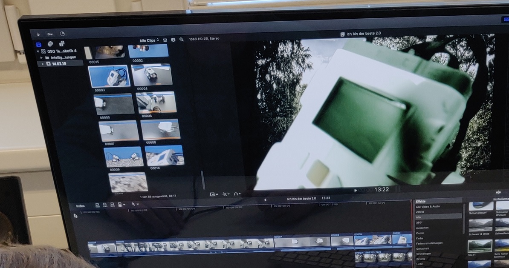This screenshot has width=509, height=268.
Task: Select the Schwarz & Weiß effect thumbnail
Action: click(x=480, y=225)
